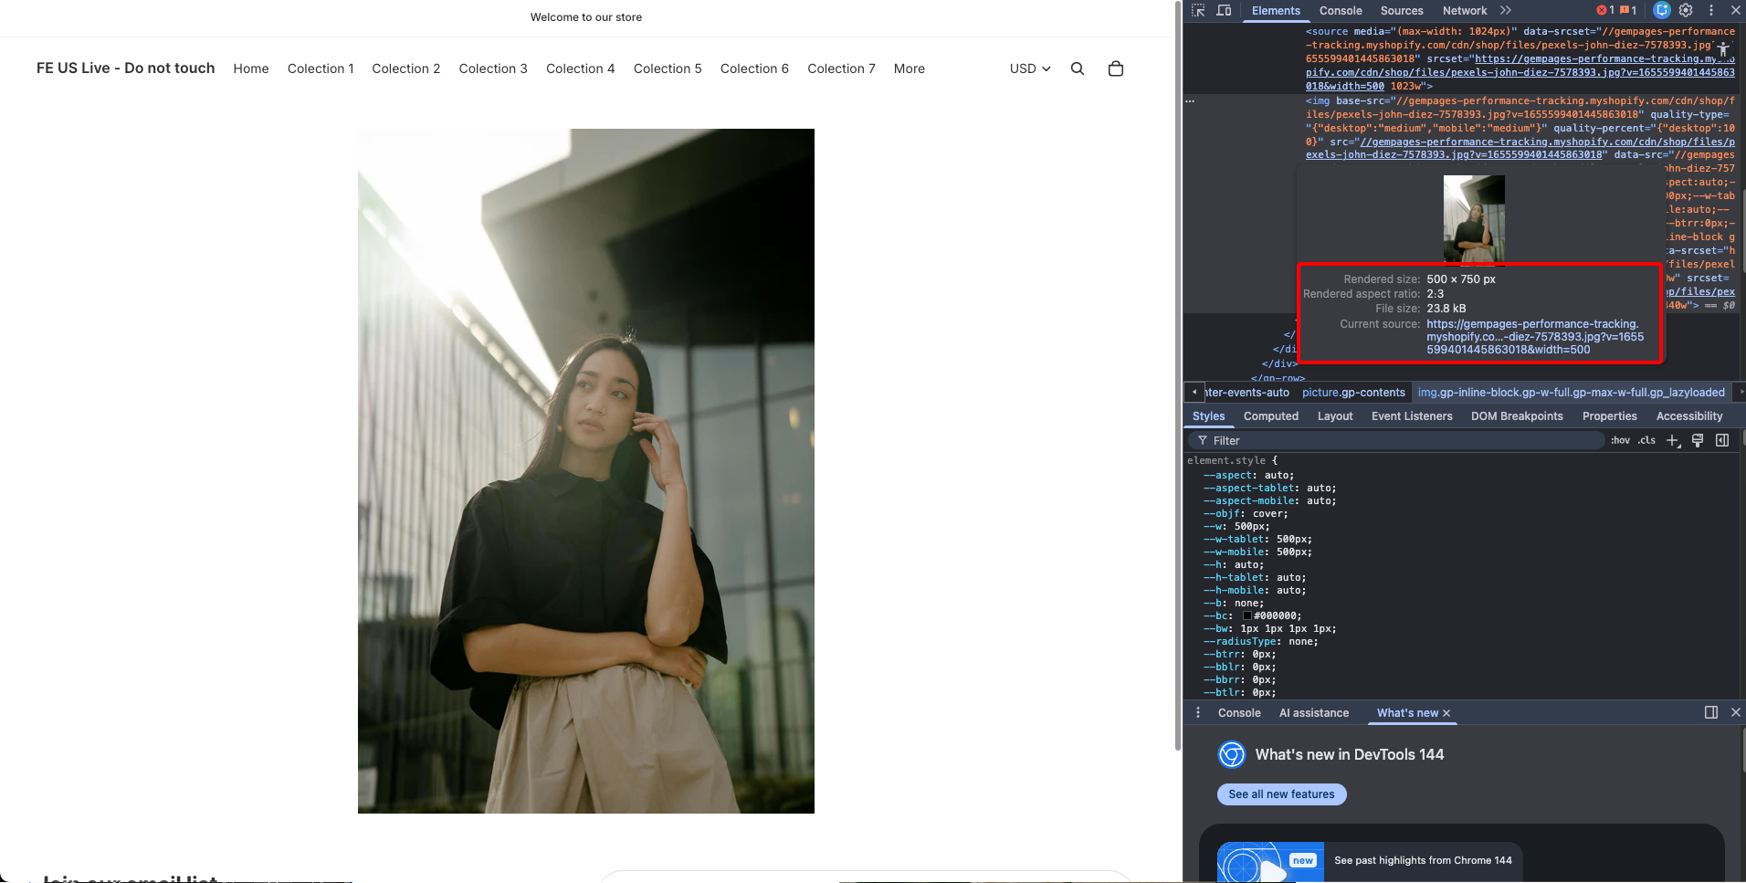Open the drawer three-dot more tools menu
Screen dimensions: 1746x883
tap(1198, 713)
